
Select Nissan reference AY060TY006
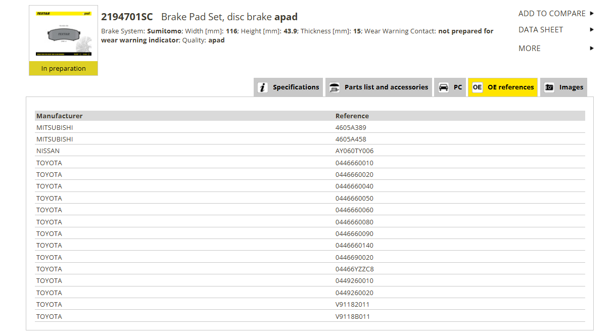pos(354,151)
